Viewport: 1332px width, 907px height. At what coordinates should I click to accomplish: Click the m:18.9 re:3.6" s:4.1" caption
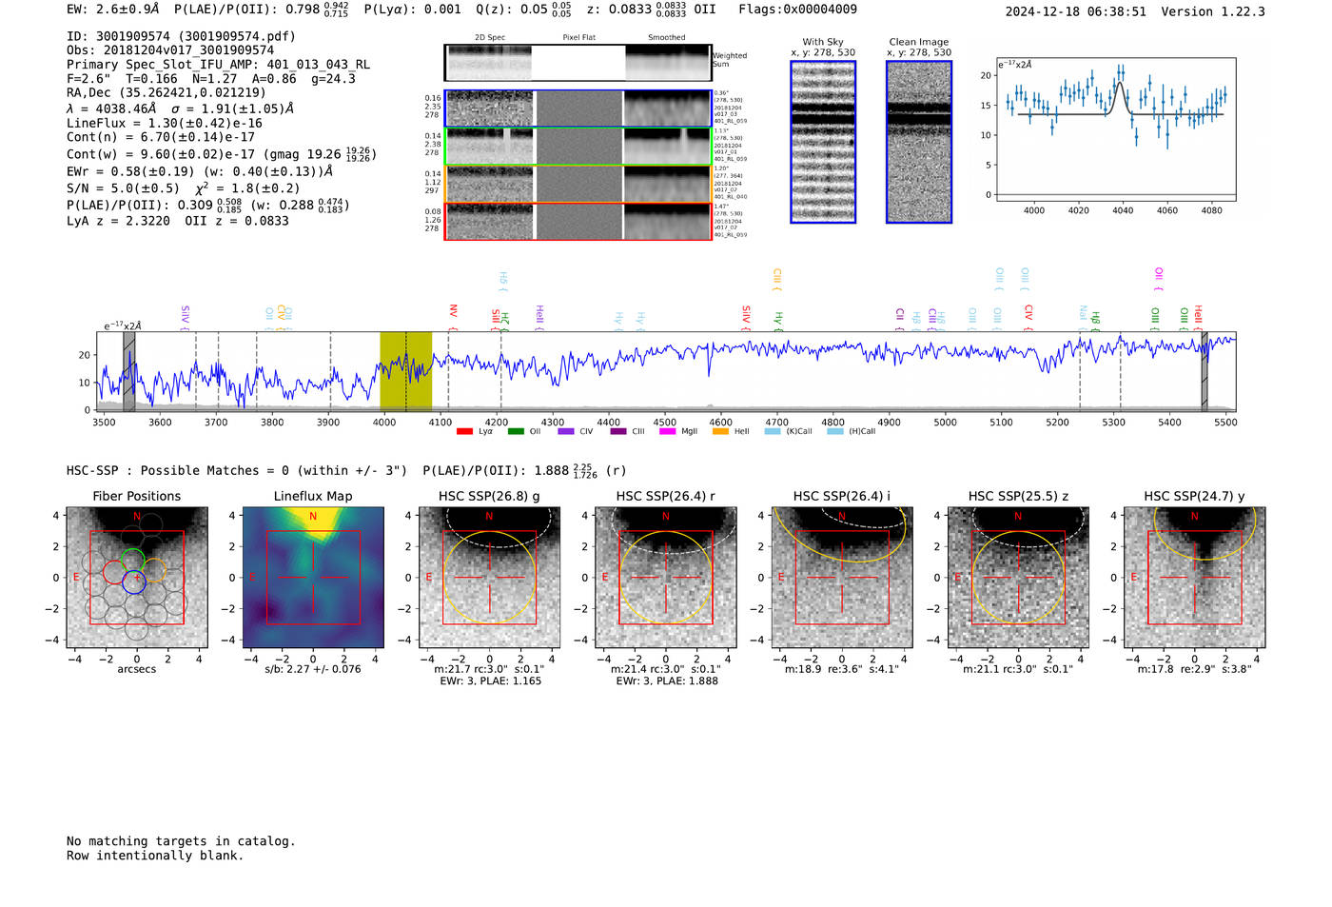(x=842, y=670)
